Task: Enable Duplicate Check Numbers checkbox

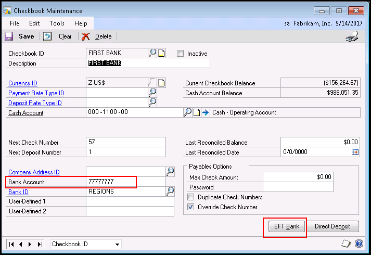Action: coord(191,197)
